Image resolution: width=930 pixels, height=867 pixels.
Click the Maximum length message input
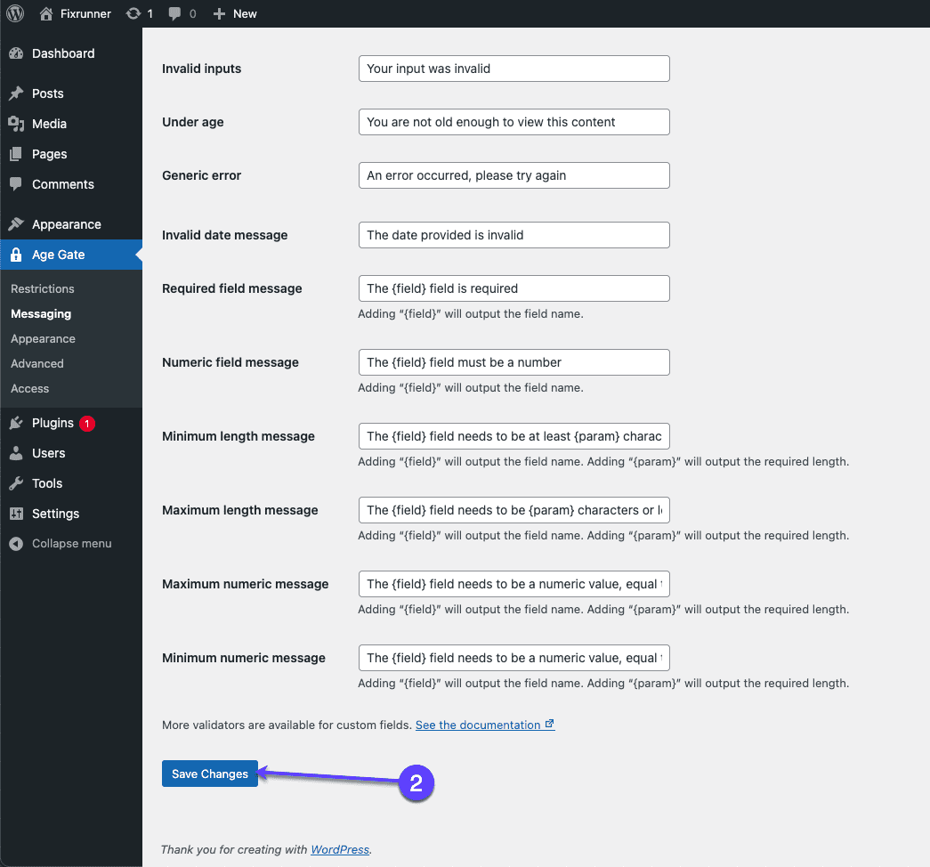point(514,510)
